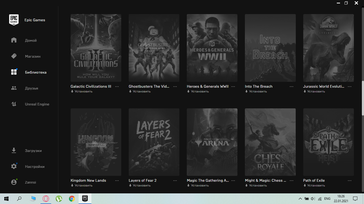This screenshot has height=204, width=364.
Task: Click Установить under Might & Magic: Chess Royale
Action: (256, 185)
